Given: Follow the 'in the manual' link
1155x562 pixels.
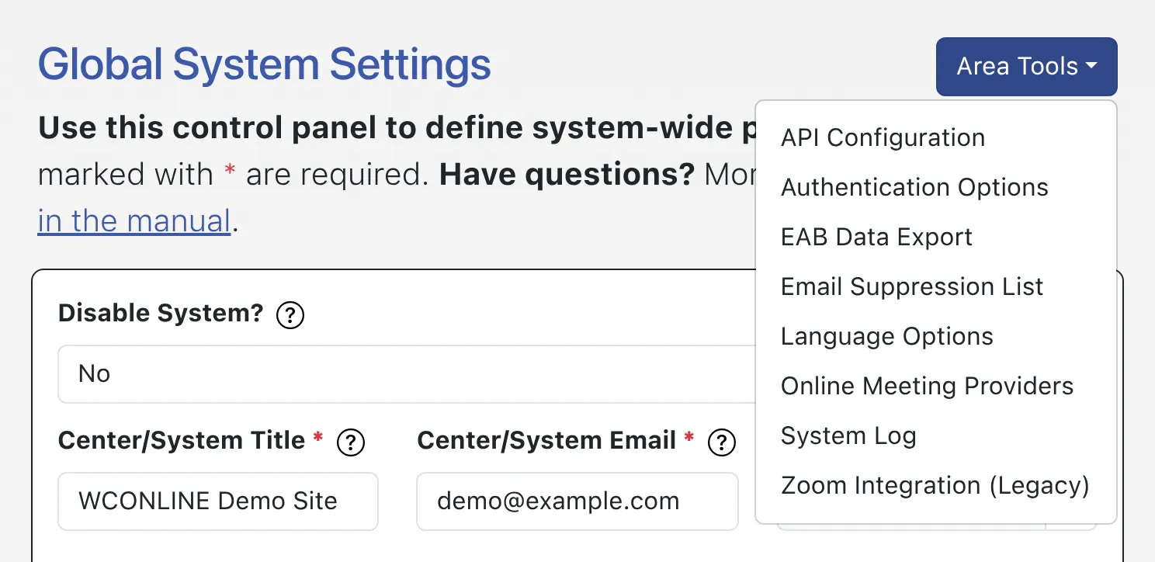Looking at the screenshot, I should (134, 221).
